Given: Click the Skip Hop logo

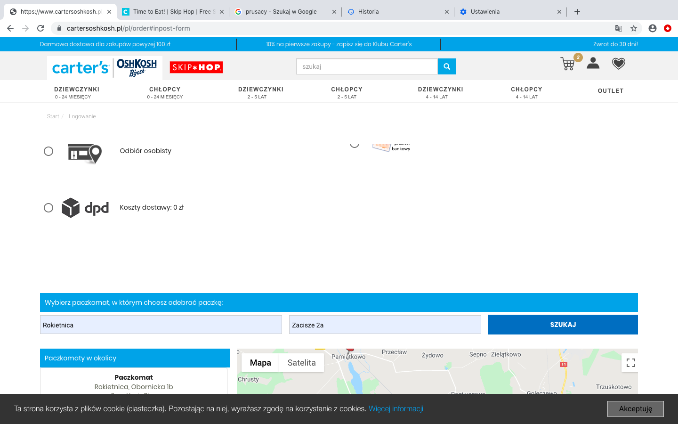Looking at the screenshot, I should pos(196,67).
